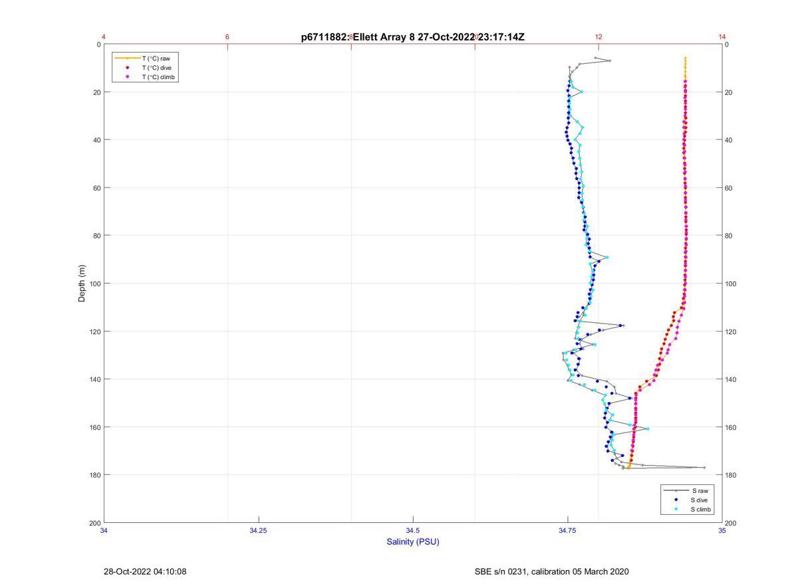798x588 pixels.
Task: Click blue marker beside 'S dive'
Action: click(676, 500)
